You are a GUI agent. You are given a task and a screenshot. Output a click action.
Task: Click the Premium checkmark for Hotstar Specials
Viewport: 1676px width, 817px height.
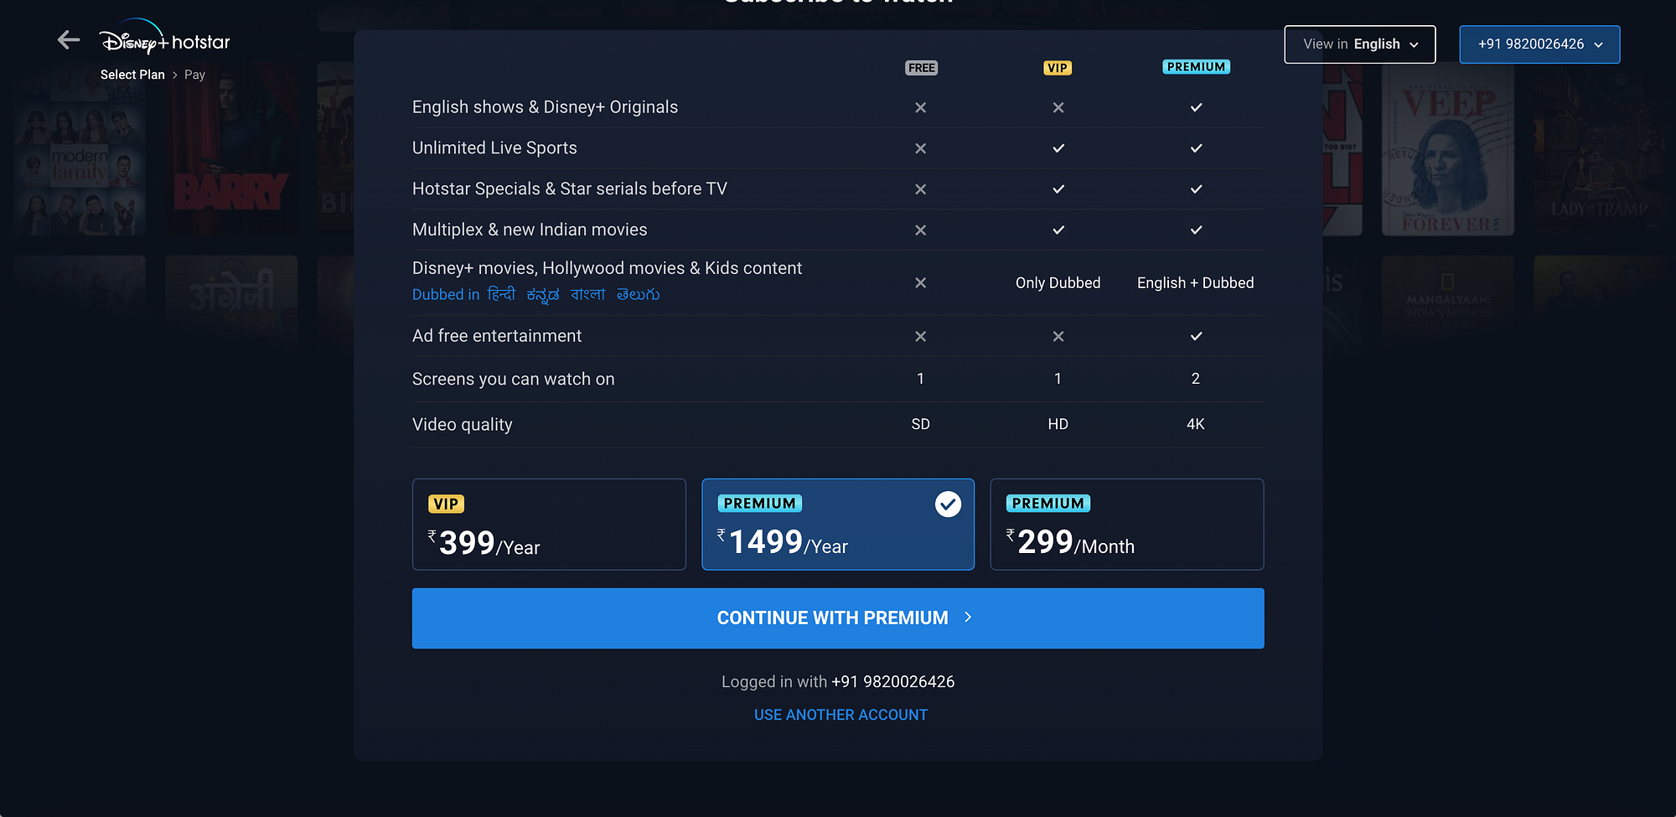point(1196,189)
